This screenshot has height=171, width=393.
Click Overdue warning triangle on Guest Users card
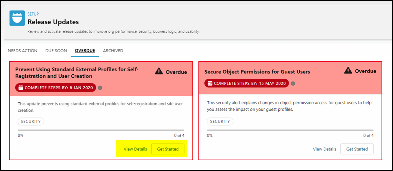(x=348, y=71)
